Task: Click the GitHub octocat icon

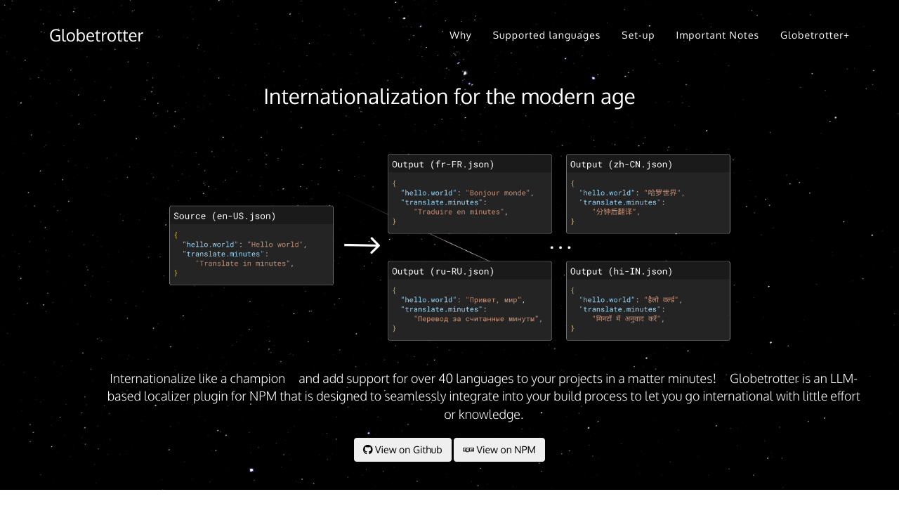Action: pos(367,450)
